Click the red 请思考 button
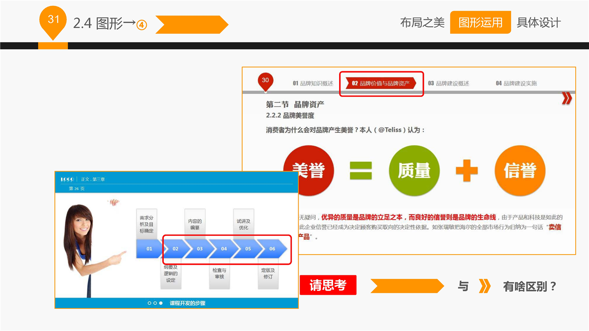589x331 pixels. tap(328, 285)
